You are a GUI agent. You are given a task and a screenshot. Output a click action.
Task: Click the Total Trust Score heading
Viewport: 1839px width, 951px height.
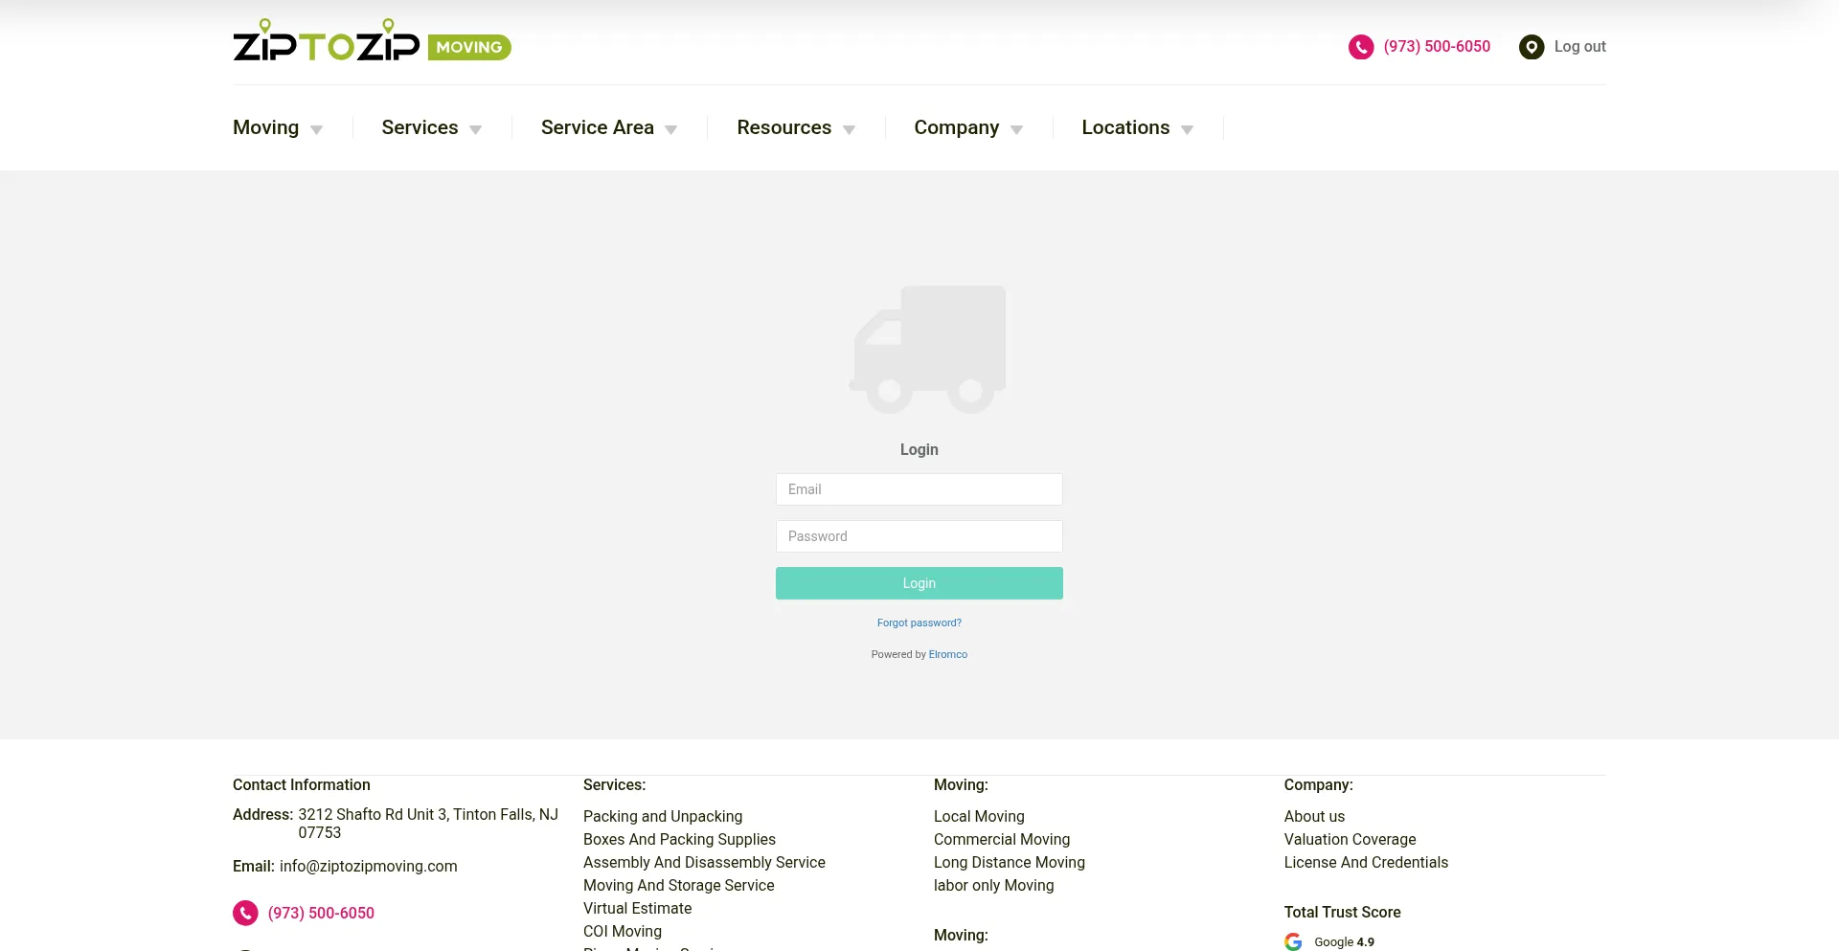(x=1342, y=912)
